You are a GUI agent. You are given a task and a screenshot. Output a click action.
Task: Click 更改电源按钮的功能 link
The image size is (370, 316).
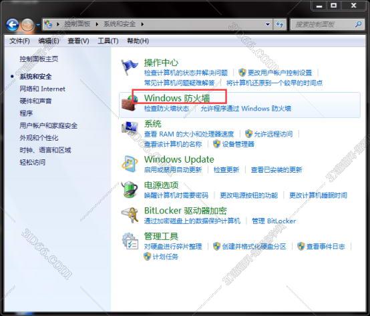(x=249, y=195)
